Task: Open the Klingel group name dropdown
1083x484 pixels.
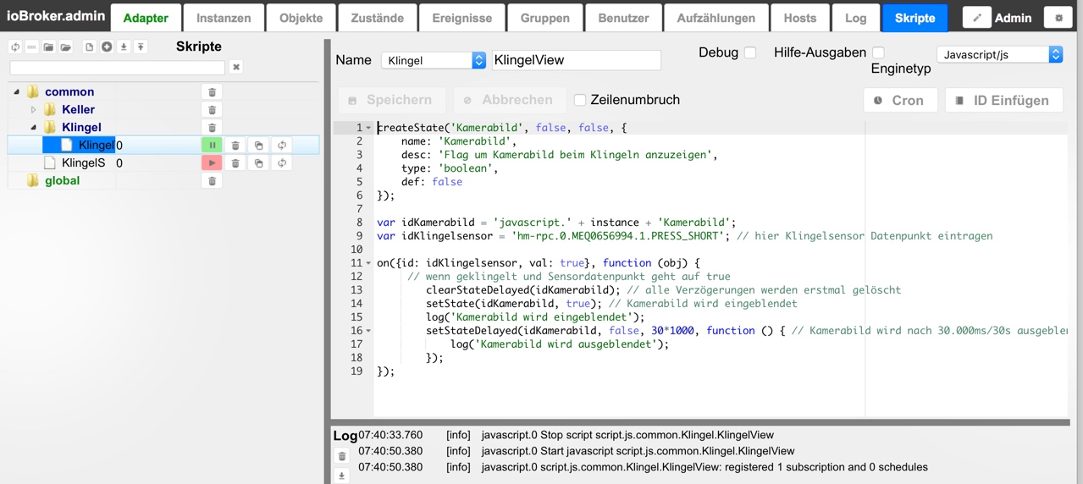Action: click(434, 60)
